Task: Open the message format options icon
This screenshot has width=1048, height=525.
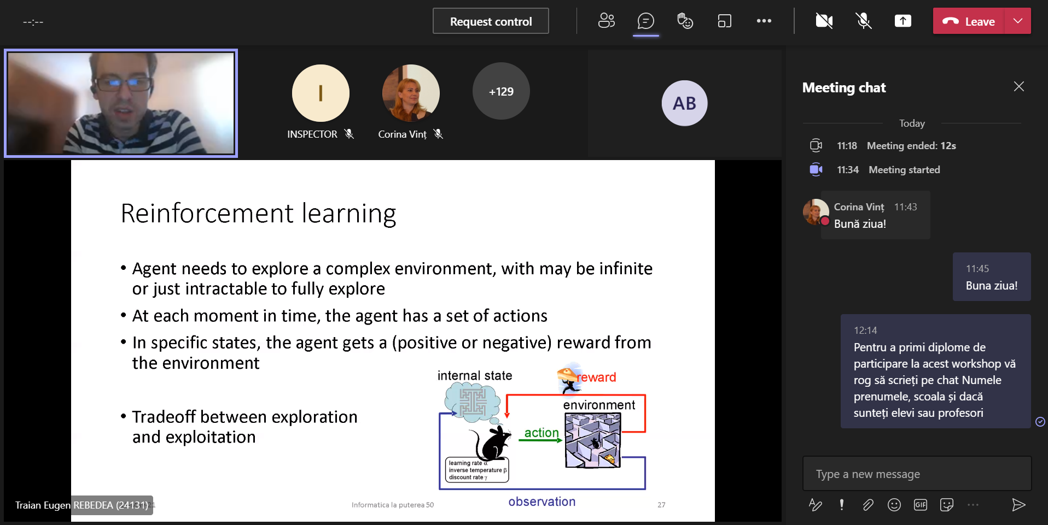Action: click(815, 505)
